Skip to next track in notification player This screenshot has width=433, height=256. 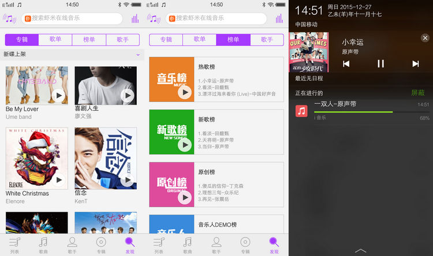coord(415,63)
